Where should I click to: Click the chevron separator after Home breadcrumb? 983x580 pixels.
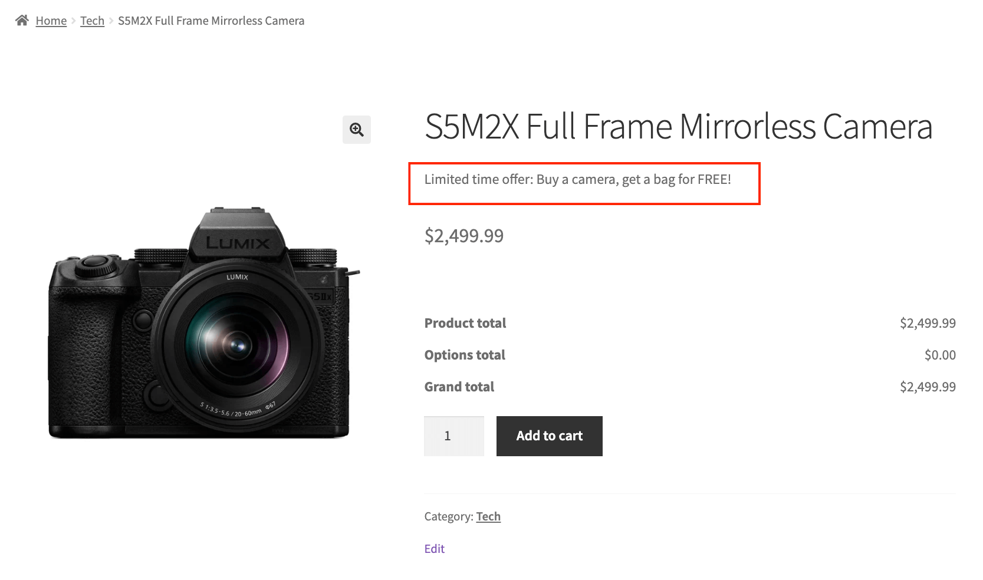pos(74,21)
